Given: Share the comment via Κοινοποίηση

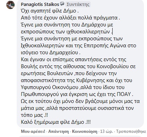Looking at the screenshot, I should [84, 131].
